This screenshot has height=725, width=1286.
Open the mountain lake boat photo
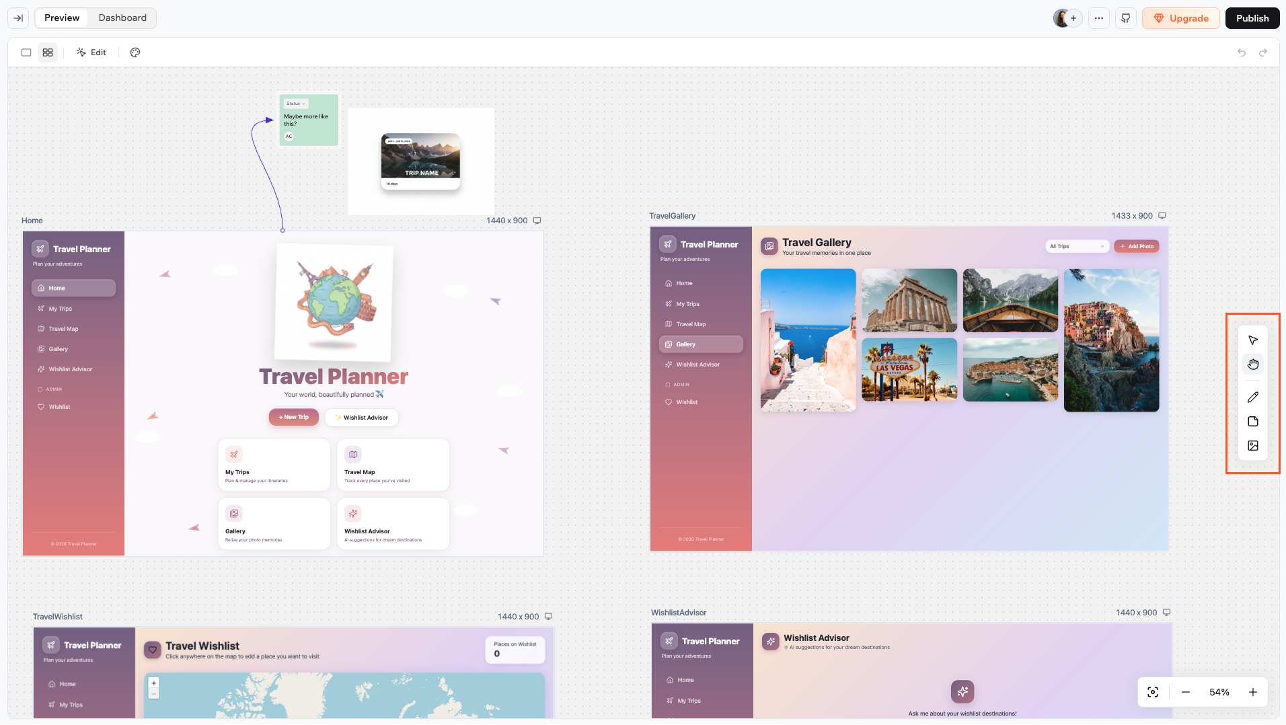(x=1010, y=301)
